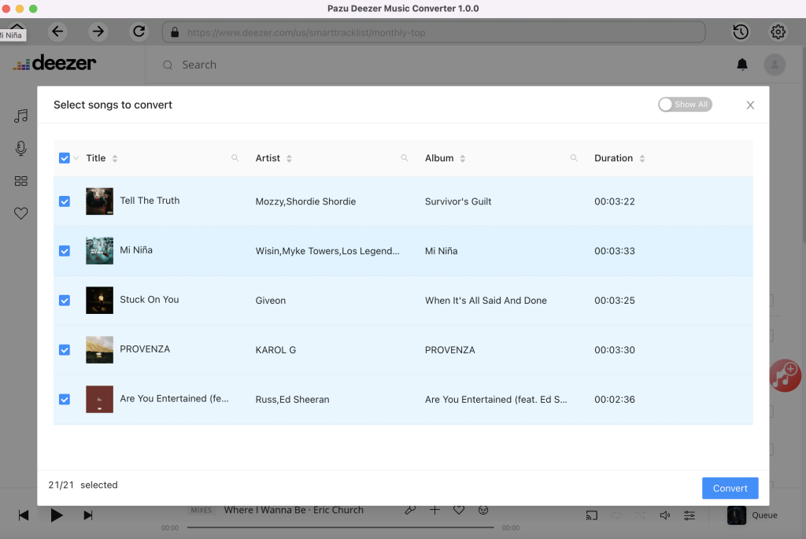
Task: Close the Select songs dialog
Action: (750, 105)
